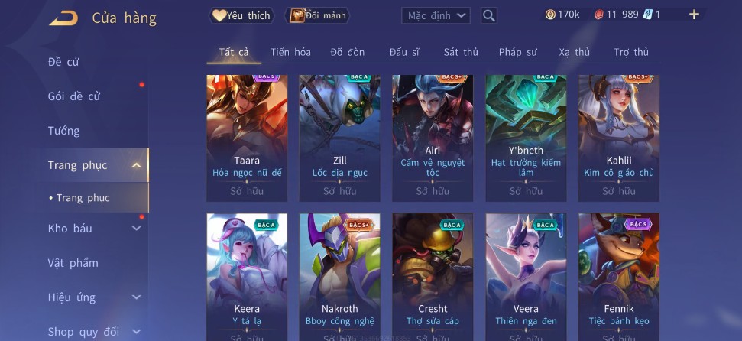Open the Mặc định sort dropdown
This screenshot has width=742, height=341.
[x=436, y=15]
